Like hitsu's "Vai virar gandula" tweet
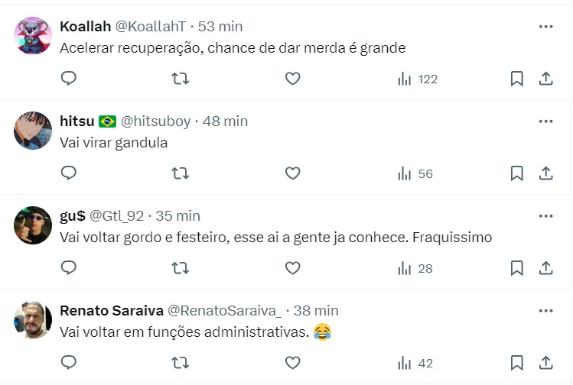Screen dimensions: 573x385 [292, 173]
